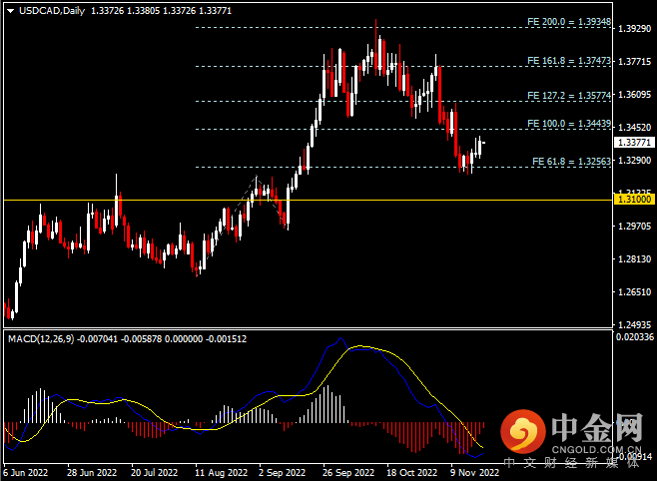Click the 1.29705 price axis value

click(634, 227)
